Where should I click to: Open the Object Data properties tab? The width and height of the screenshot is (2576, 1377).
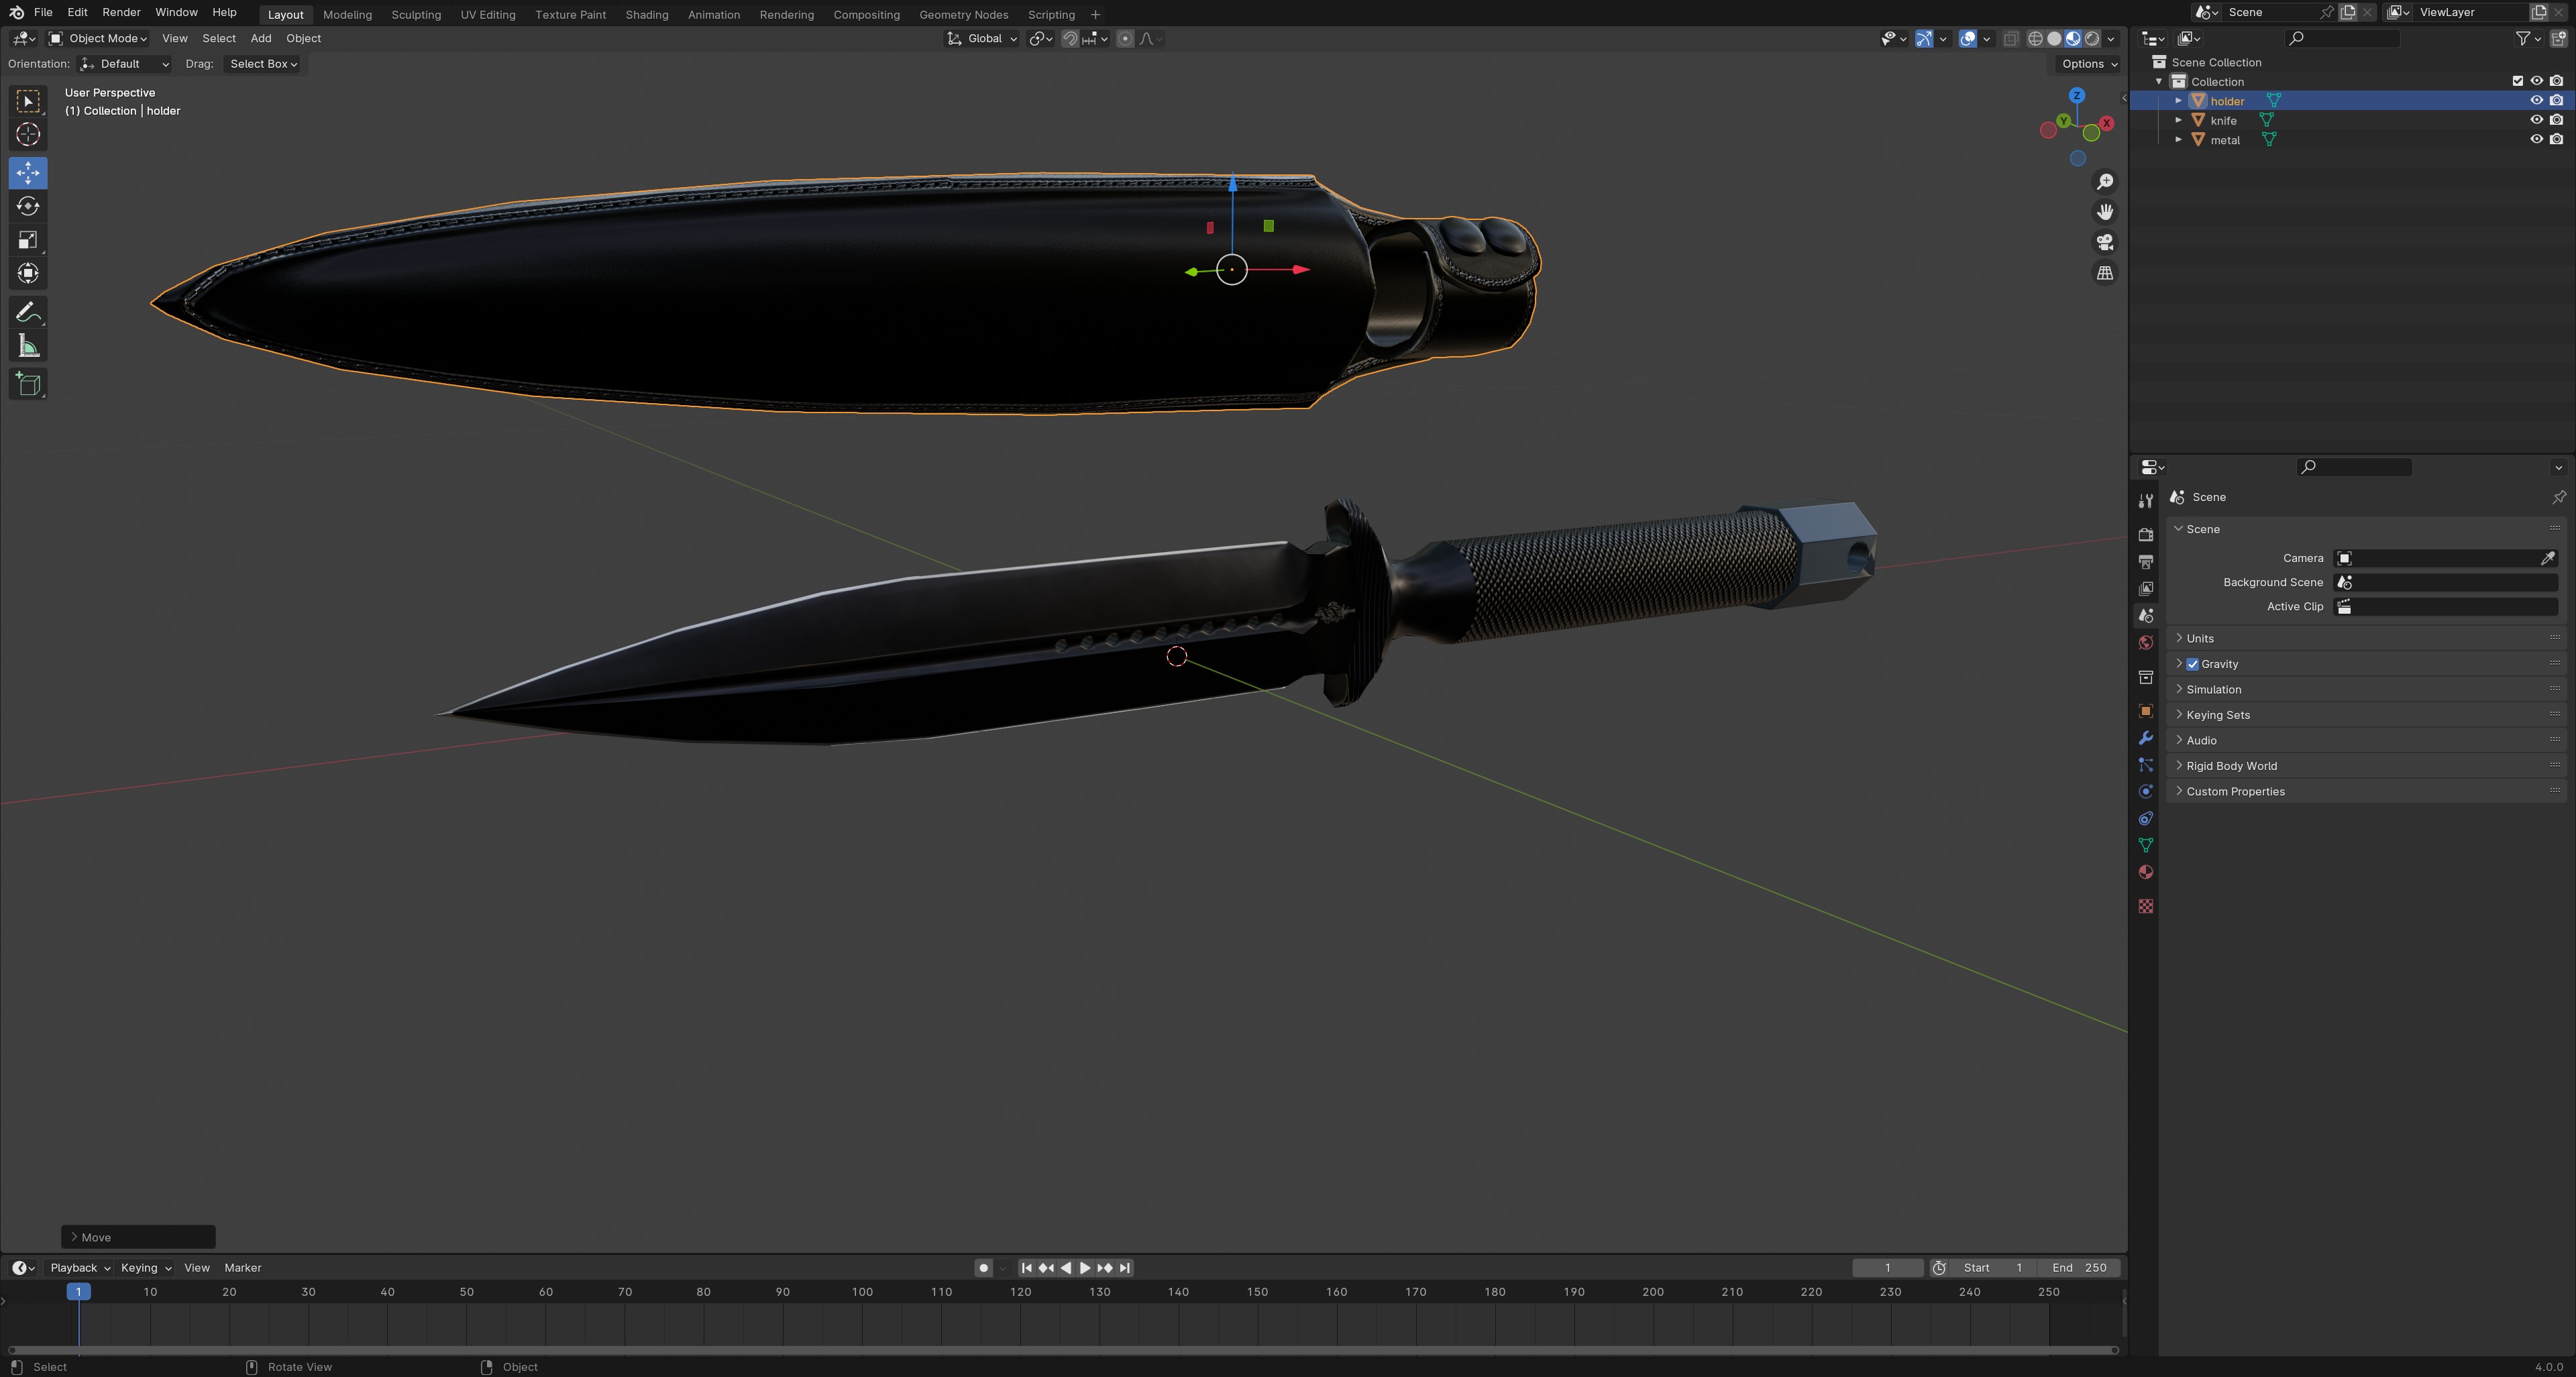(2145, 846)
